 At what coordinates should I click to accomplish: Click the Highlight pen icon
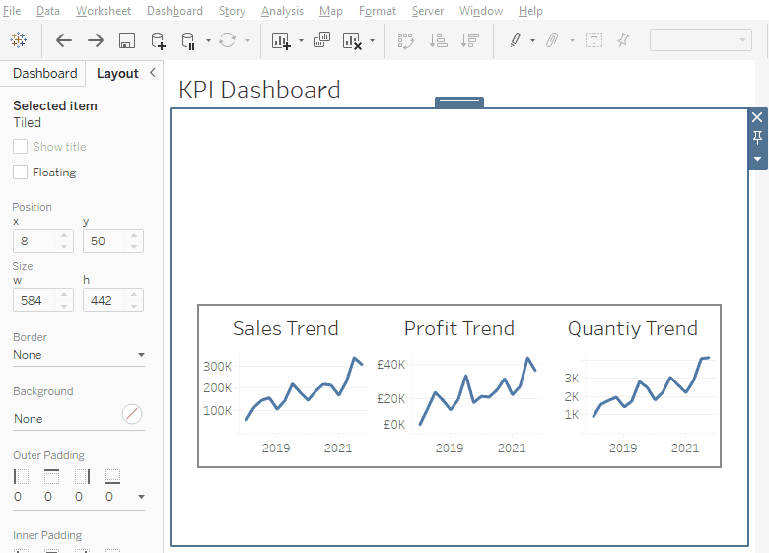coord(515,40)
